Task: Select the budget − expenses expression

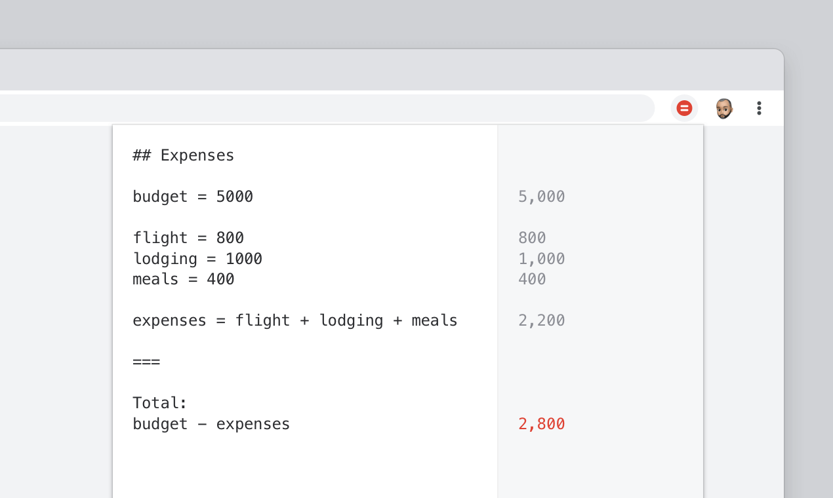Action: coord(211,423)
